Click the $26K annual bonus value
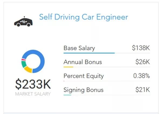Screen dimensions: 162x114 pos(143,62)
